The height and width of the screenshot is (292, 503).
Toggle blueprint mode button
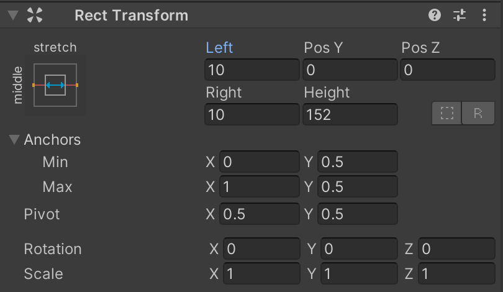(x=447, y=114)
